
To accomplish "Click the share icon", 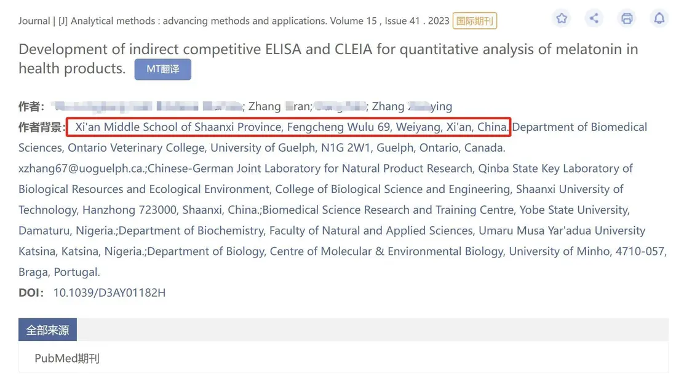I will coord(594,18).
